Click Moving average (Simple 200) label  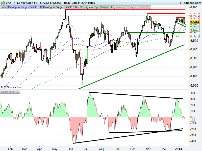[x=97, y=7]
